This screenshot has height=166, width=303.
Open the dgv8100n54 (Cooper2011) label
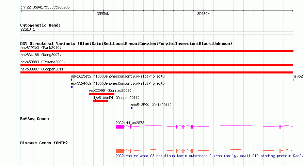pyautogui.click(x=116, y=98)
